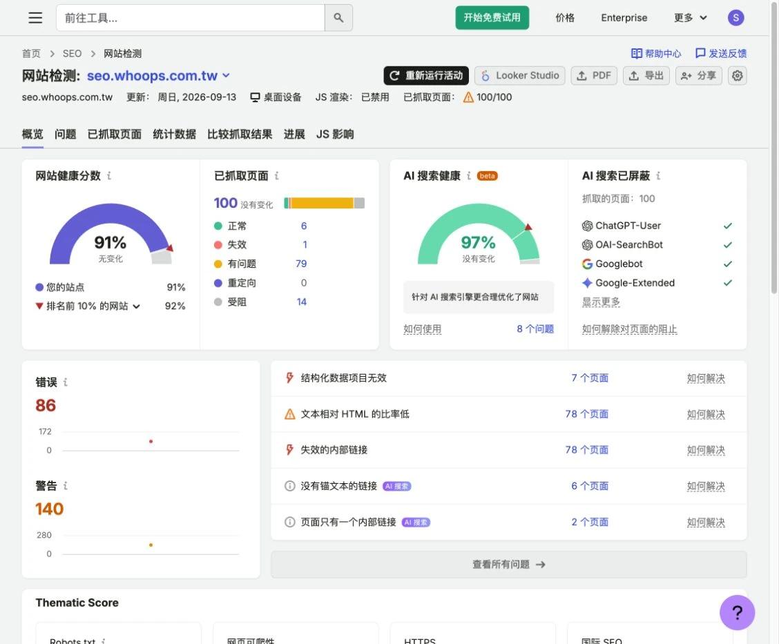Go to SEO breadcrumb
The height and width of the screenshot is (644, 779).
click(72, 54)
